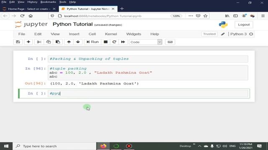Open the Firefox Library icon

click(x=227, y=16)
